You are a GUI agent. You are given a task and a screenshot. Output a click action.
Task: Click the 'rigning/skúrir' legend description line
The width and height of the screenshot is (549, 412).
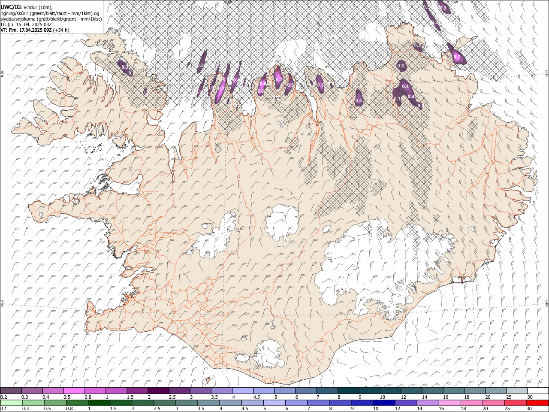coord(50,13)
